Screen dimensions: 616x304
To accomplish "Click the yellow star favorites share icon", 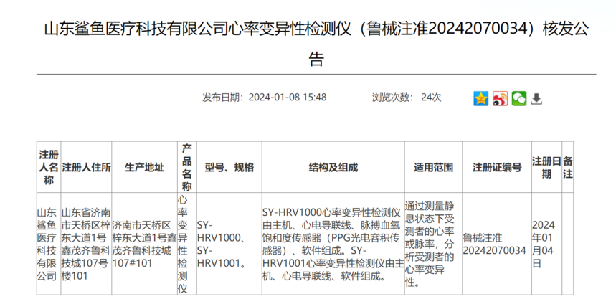I will click(481, 98).
